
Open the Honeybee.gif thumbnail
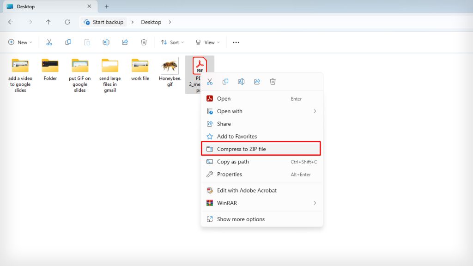pyautogui.click(x=170, y=66)
